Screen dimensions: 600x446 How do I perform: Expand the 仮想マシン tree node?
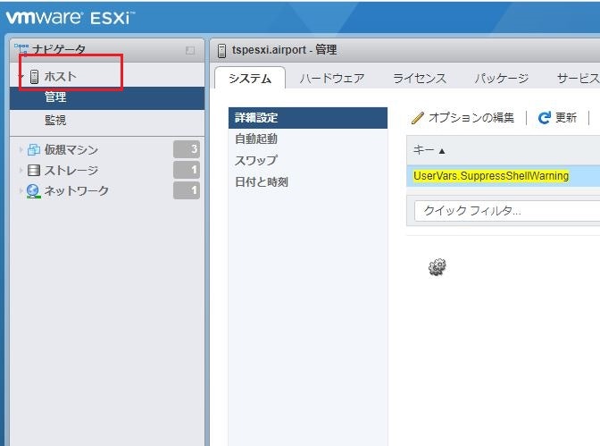[21, 149]
